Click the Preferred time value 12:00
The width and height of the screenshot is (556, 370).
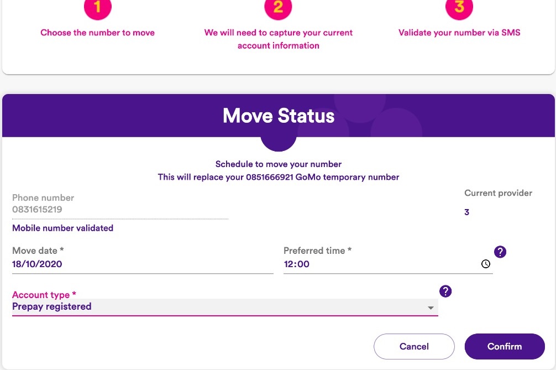[297, 264]
